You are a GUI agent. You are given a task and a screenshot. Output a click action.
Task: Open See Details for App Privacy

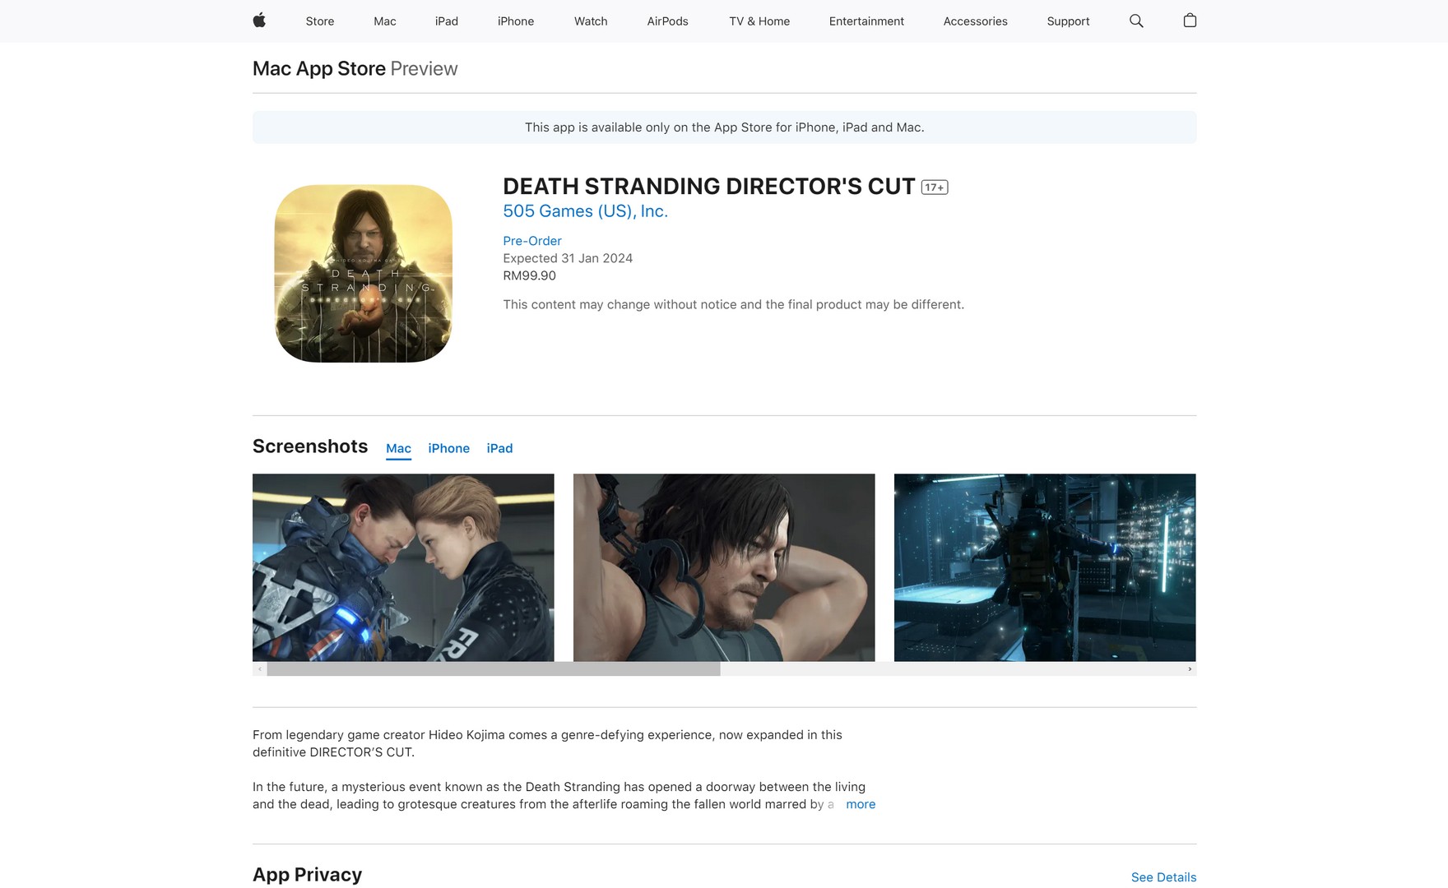click(1163, 877)
